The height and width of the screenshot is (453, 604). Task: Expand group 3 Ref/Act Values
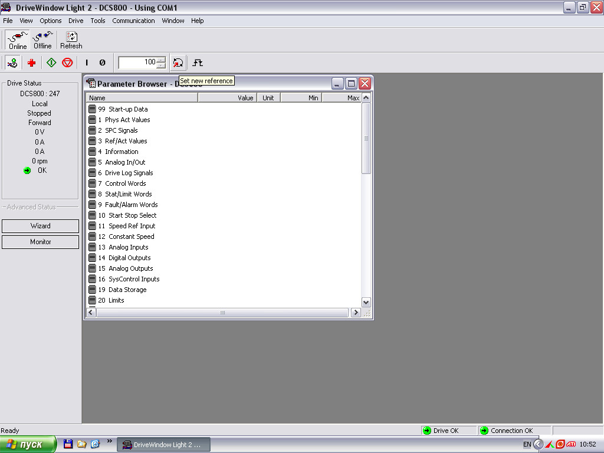(x=118, y=141)
